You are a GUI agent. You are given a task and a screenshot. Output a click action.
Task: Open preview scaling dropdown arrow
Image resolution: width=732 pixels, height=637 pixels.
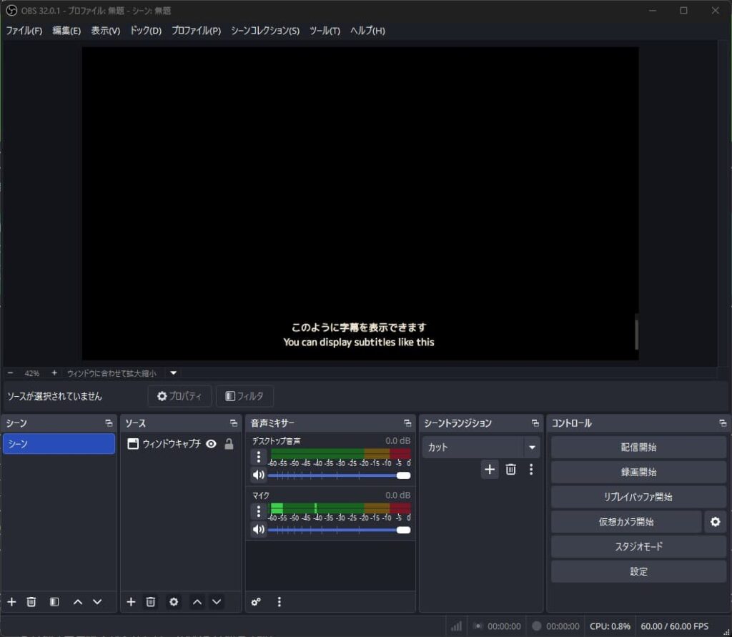click(x=173, y=372)
